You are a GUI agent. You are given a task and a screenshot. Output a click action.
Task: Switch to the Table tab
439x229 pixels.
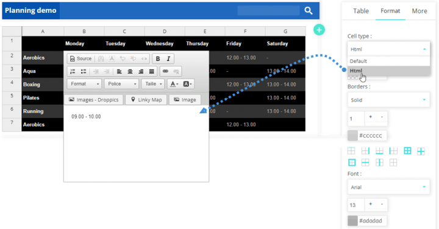[360, 11]
